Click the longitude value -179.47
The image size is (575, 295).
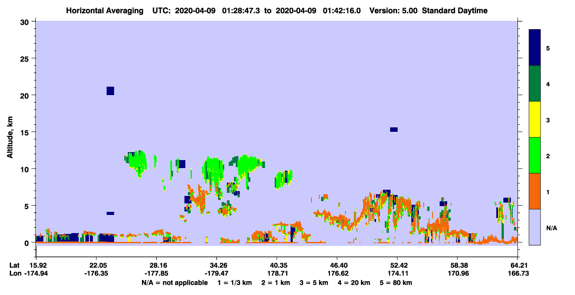click(217, 273)
